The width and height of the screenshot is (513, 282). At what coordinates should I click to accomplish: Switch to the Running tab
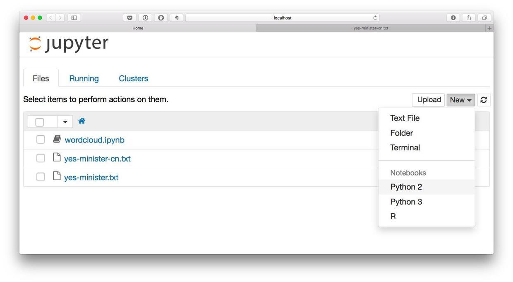click(84, 78)
